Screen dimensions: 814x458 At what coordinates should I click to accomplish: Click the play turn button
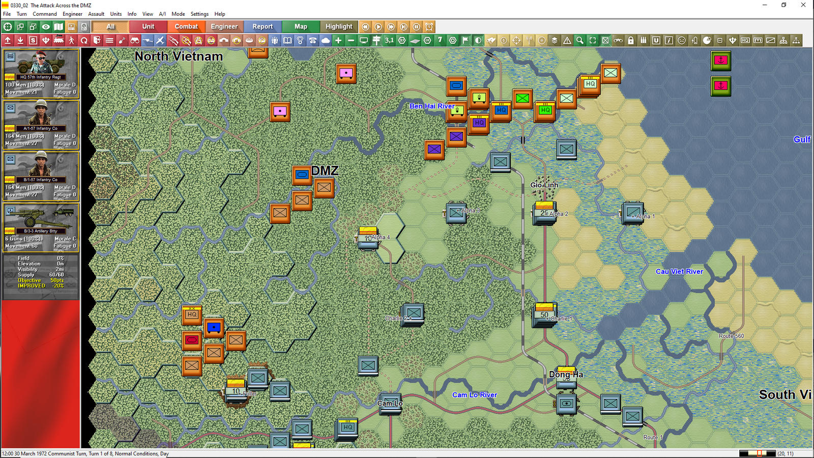(378, 26)
